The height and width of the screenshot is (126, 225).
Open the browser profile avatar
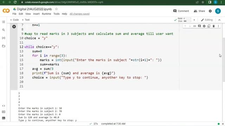216,2
